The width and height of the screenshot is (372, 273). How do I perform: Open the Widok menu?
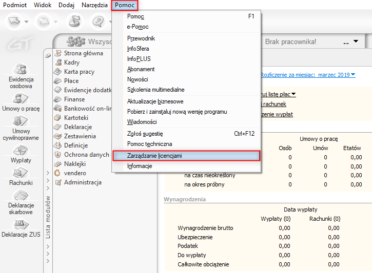(x=43, y=5)
